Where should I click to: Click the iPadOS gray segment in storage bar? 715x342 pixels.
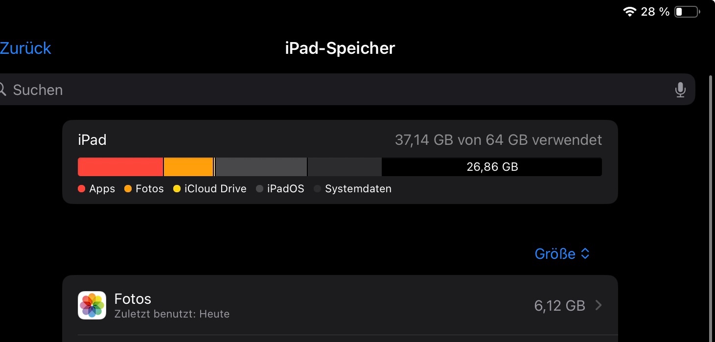pos(261,167)
